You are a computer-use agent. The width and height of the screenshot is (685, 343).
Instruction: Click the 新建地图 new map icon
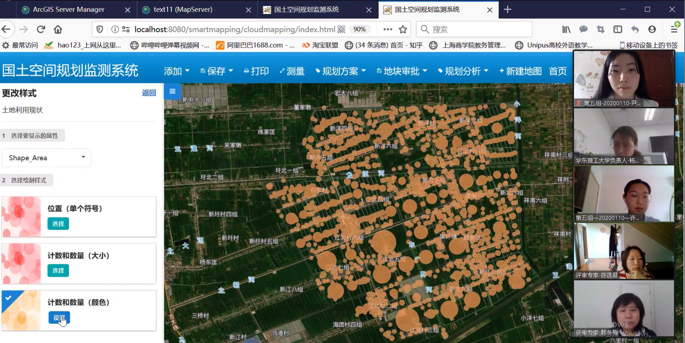pos(502,71)
